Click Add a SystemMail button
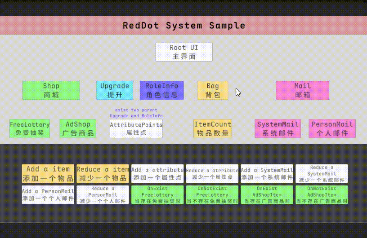367x238 pixels. [267, 173]
